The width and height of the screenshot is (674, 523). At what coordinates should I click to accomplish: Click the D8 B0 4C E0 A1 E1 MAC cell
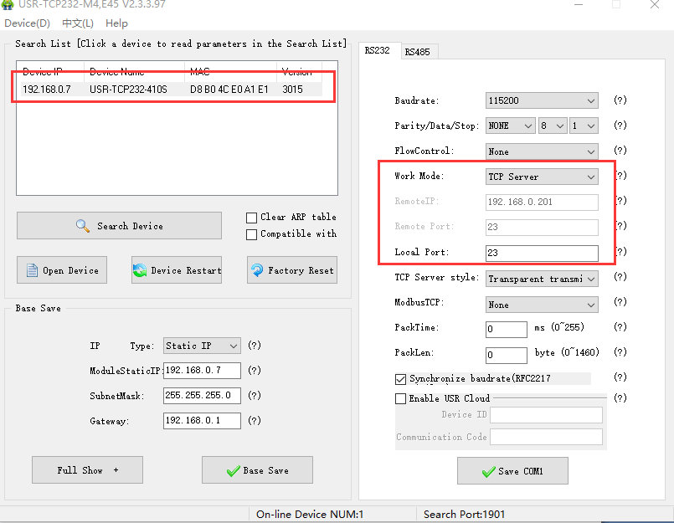click(229, 89)
